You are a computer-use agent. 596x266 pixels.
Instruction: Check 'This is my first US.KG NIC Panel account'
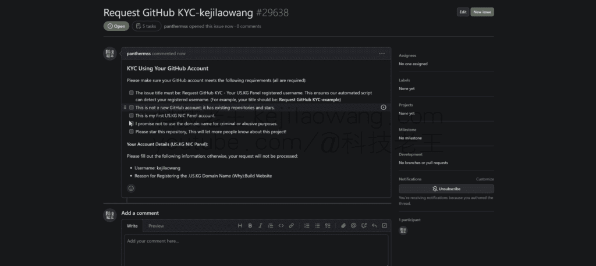coord(132,115)
